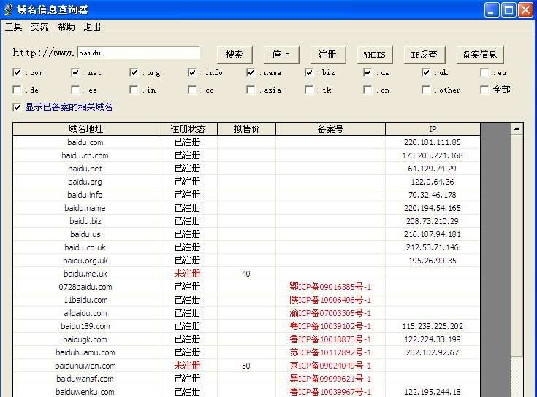
Task: Click the 备案信息 button
Action: point(479,55)
